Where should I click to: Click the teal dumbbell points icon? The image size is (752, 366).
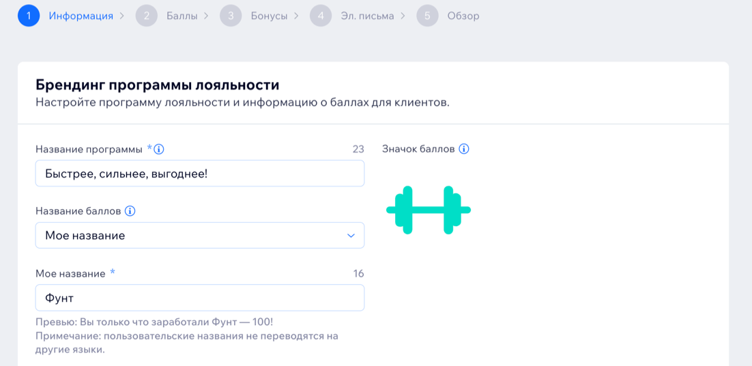click(429, 210)
